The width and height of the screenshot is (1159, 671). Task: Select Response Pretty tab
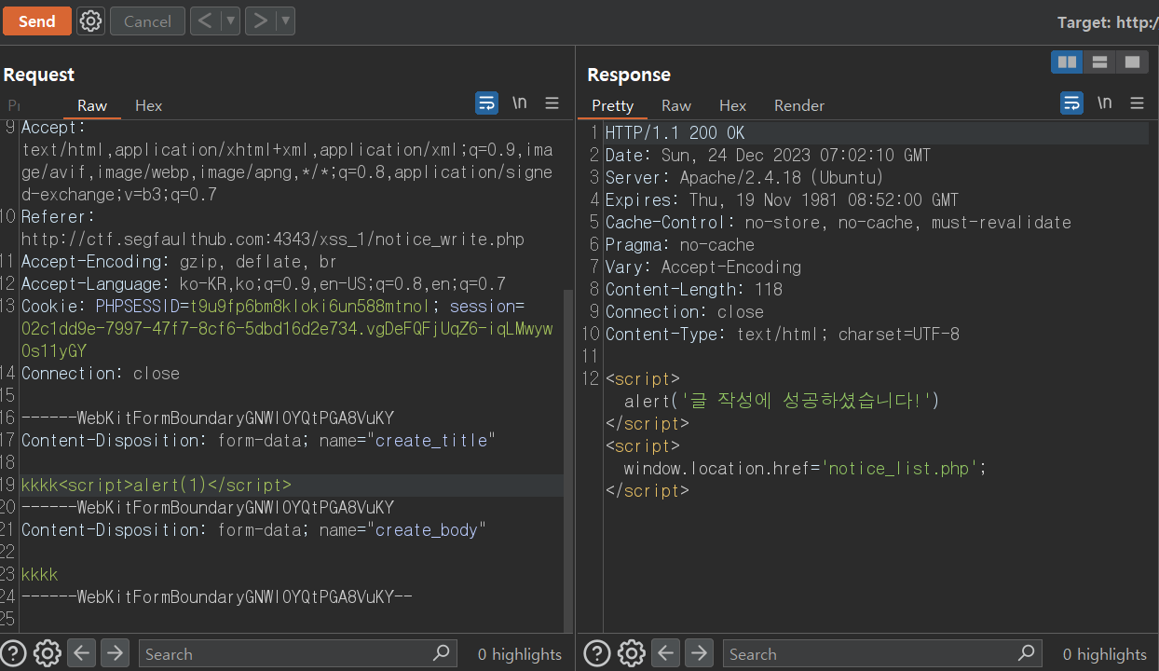click(x=612, y=105)
